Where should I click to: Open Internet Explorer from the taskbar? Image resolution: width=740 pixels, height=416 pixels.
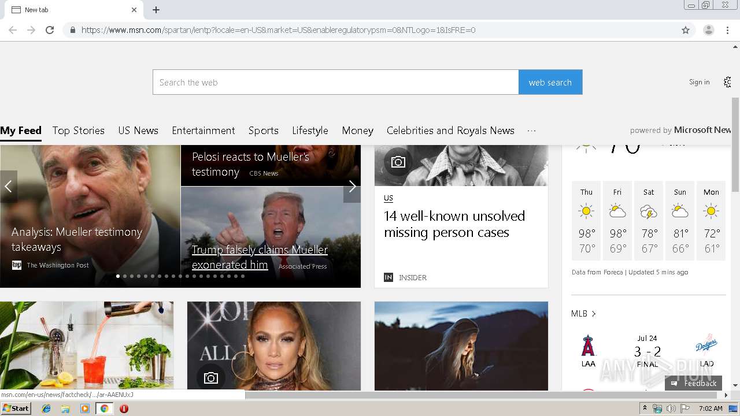point(46,408)
